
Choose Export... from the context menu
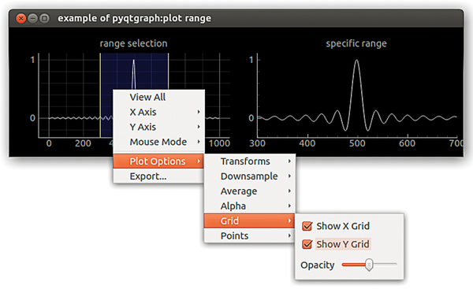(158, 176)
